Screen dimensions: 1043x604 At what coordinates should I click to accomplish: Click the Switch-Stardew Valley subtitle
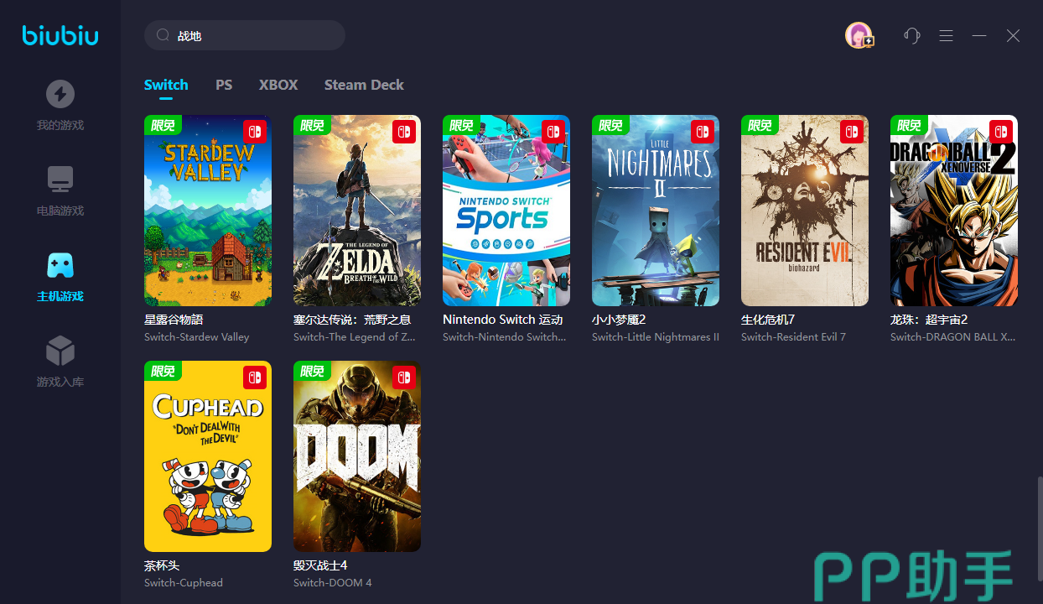197,337
